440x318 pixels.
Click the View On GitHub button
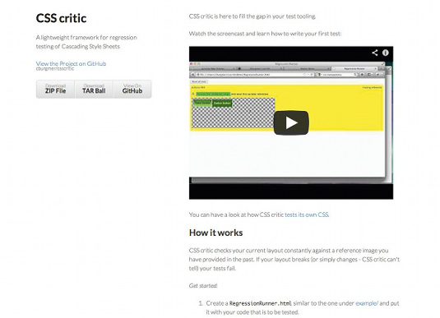coord(132,89)
